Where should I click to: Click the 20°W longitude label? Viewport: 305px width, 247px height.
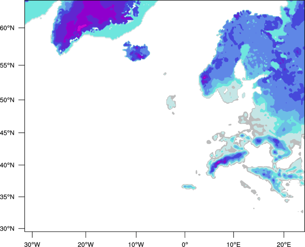pos(85,244)
